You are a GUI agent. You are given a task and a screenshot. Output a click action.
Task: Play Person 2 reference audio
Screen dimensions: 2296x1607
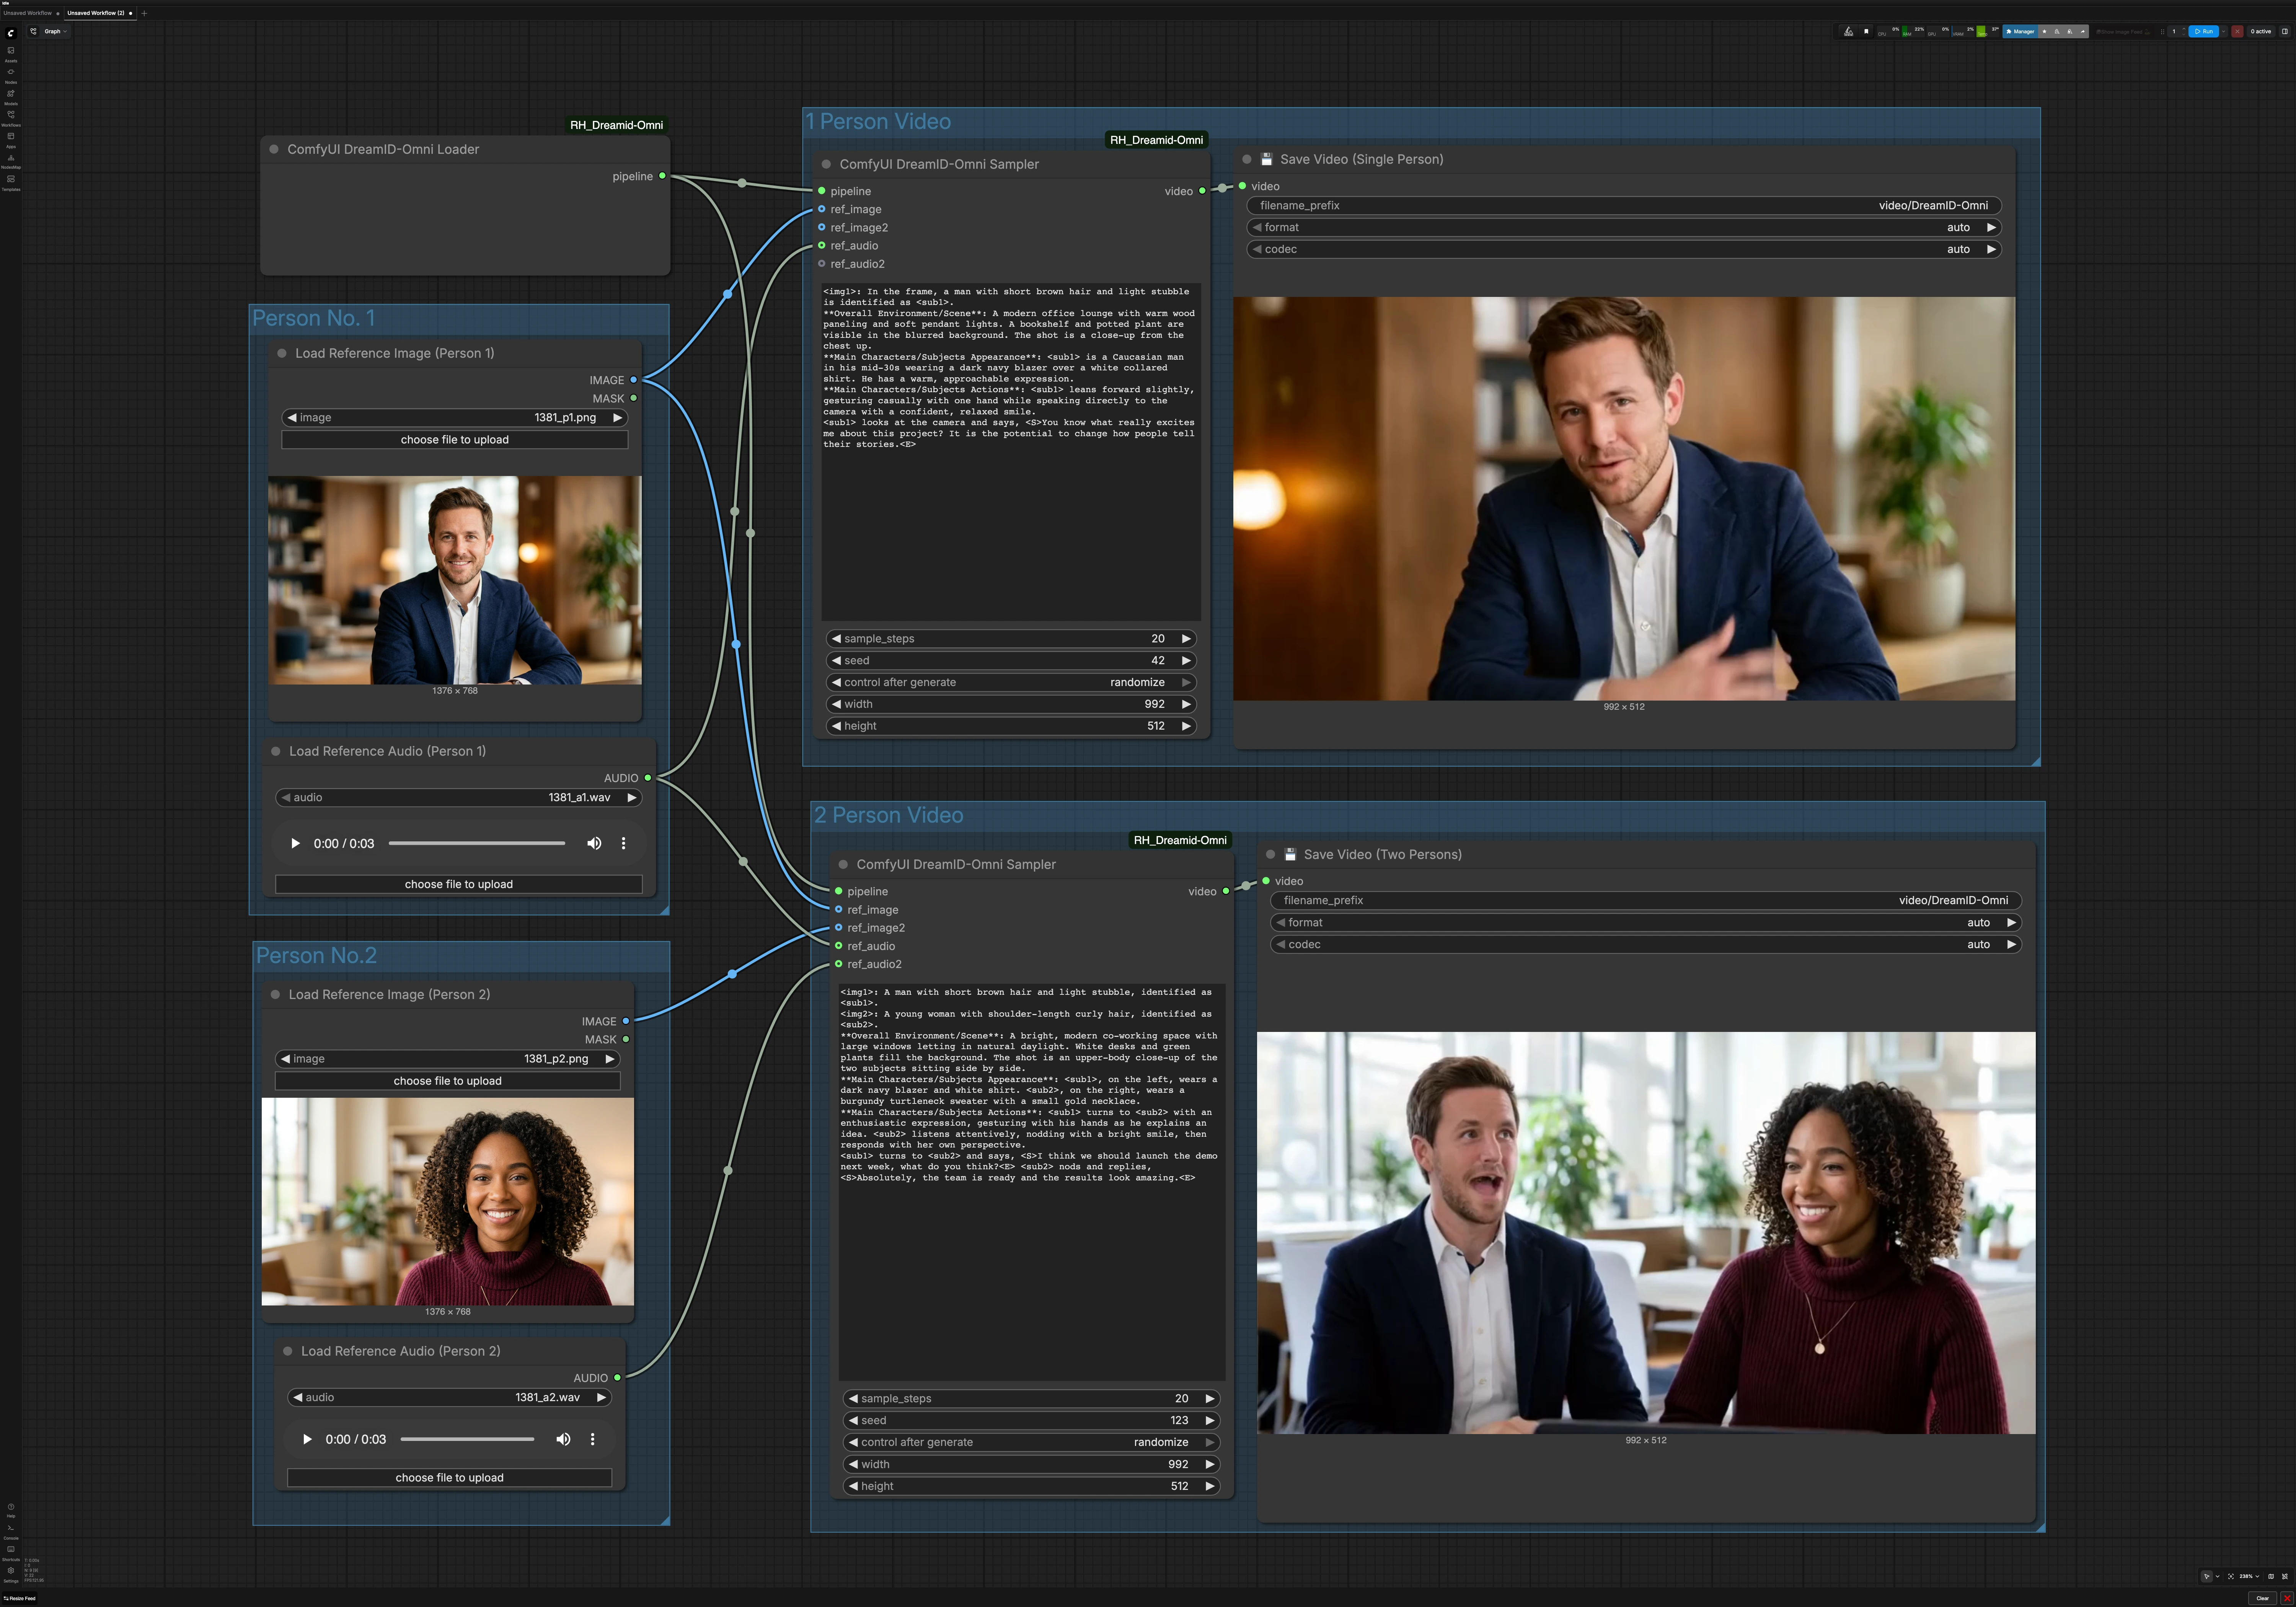click(307, 1439)
